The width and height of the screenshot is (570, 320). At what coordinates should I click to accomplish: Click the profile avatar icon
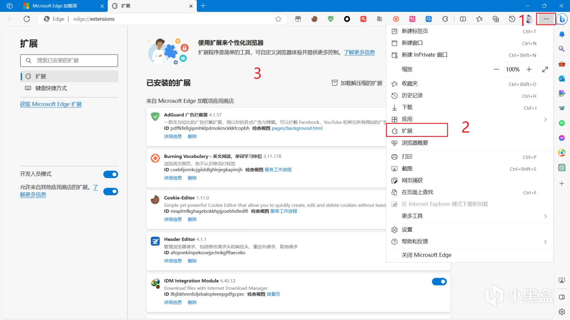[x=529, y=19]
